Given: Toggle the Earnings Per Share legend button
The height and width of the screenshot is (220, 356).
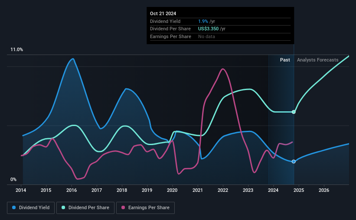Looking at the screenshot, I should [146, 208].
